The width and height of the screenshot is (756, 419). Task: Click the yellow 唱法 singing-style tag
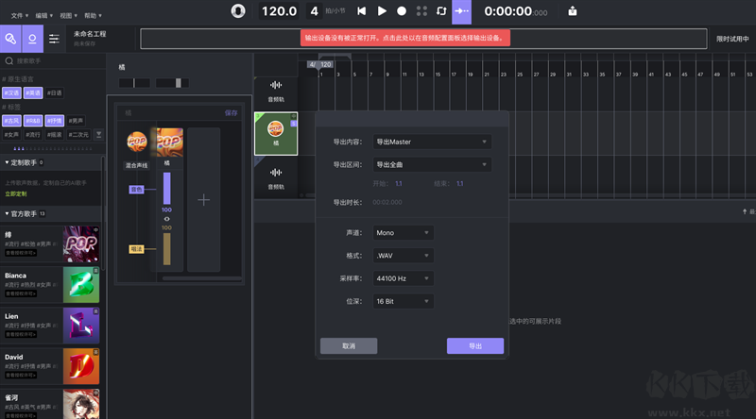(x=136, y=249)
